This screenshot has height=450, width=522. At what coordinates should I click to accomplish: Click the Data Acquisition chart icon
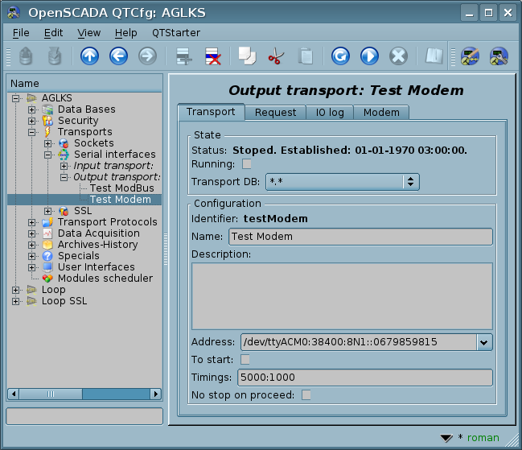coord(47,233)
